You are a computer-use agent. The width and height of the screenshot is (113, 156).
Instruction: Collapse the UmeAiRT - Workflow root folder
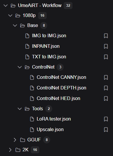[x=6, y=6]
